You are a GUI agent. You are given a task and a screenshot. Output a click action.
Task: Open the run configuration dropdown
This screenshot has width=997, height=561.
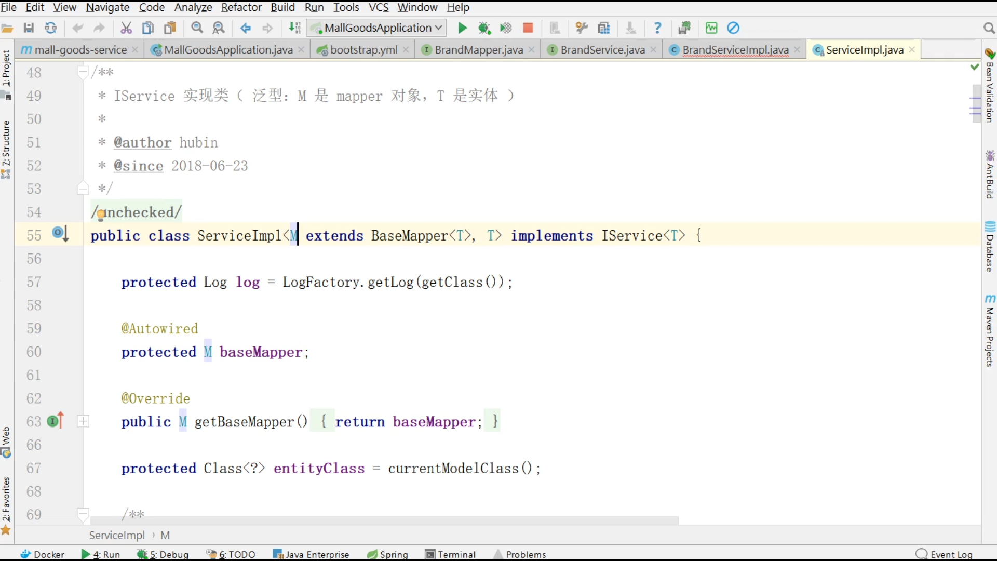pos(376,28)
